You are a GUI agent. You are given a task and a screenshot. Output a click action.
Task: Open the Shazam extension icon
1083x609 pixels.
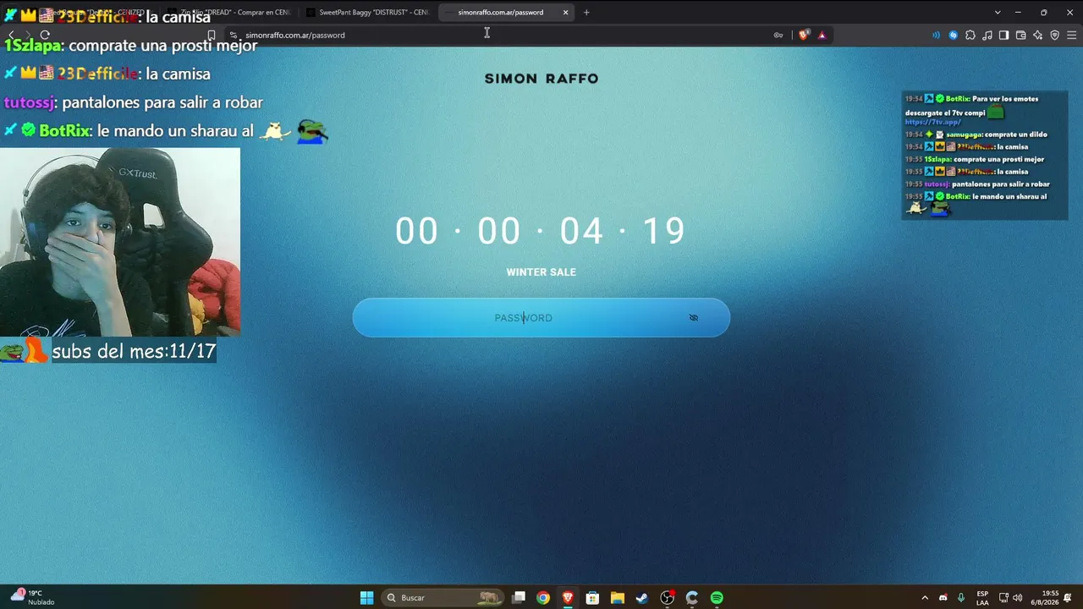(954, 36)
